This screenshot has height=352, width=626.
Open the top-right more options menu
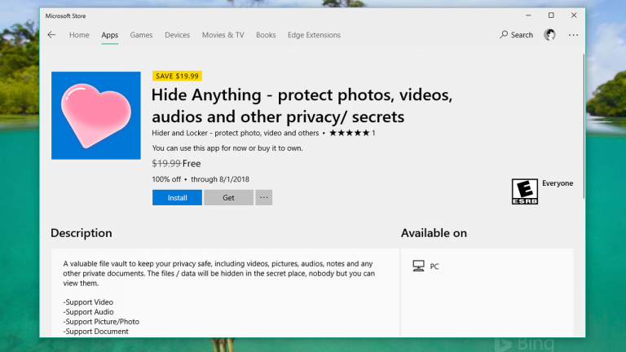click(573, 35)
